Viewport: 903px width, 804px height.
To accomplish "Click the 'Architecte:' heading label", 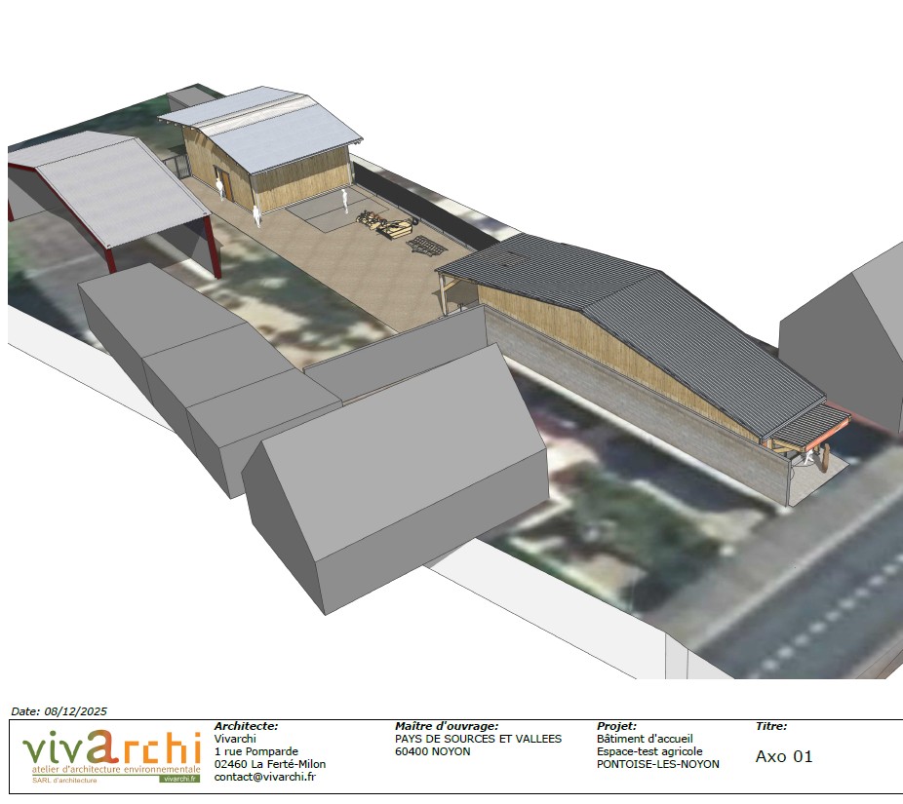I will click(x=246, y=726).
